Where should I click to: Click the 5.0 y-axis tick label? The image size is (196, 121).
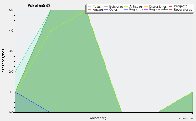[x=11, y=10]
